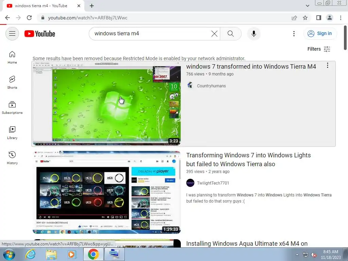Open the clock showing 8:45 AM
The height and width of the screenshot is (261, 348).
click(330, 255)
